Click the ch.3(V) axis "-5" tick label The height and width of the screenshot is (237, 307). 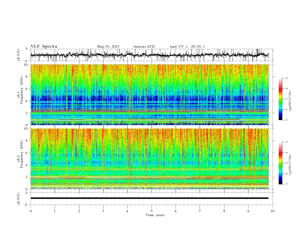pyautogui.click(x=26, y=205)
